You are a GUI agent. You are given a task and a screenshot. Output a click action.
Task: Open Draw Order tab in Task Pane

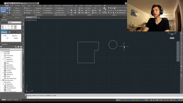[x=13, y=32]
